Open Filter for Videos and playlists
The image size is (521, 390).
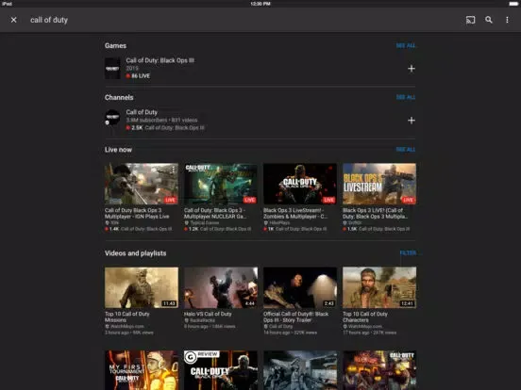tap(409, 253)
